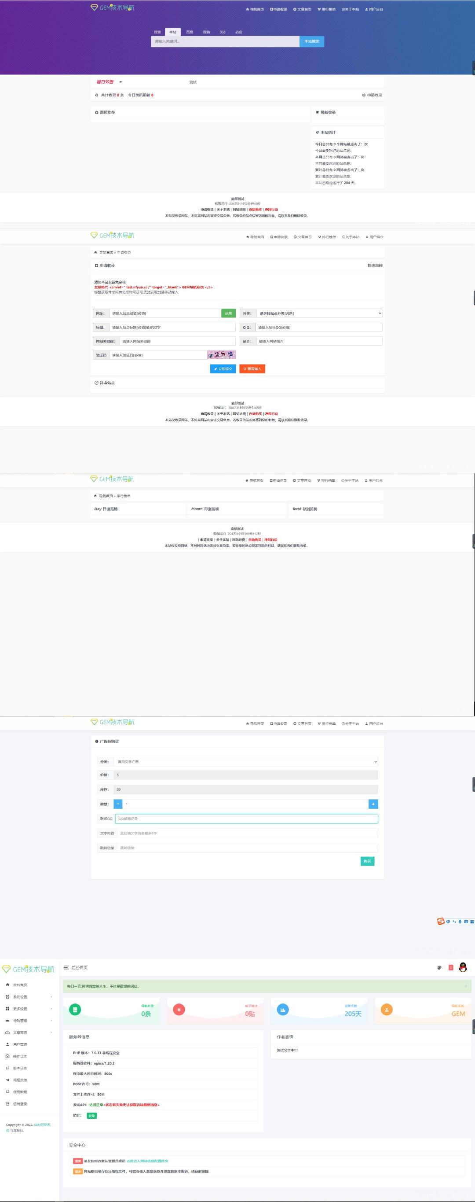
Task: Open the 分类 dropdown showing 首页文字广告
Action: click(246, 762)
